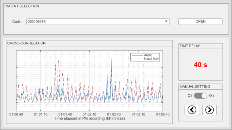Click the 01:02:40 axis tick label
Image resolution: width=232 pixels, height=130 pixels.
pos(114,115)
